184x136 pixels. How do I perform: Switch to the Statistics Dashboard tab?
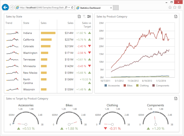(x=92, y=8)
